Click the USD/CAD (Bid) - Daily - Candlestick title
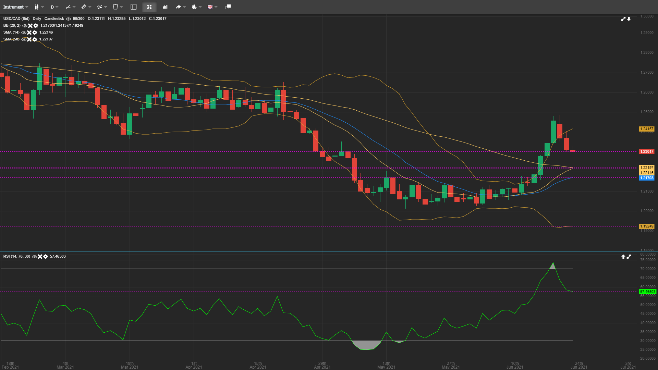 (34, 19)
